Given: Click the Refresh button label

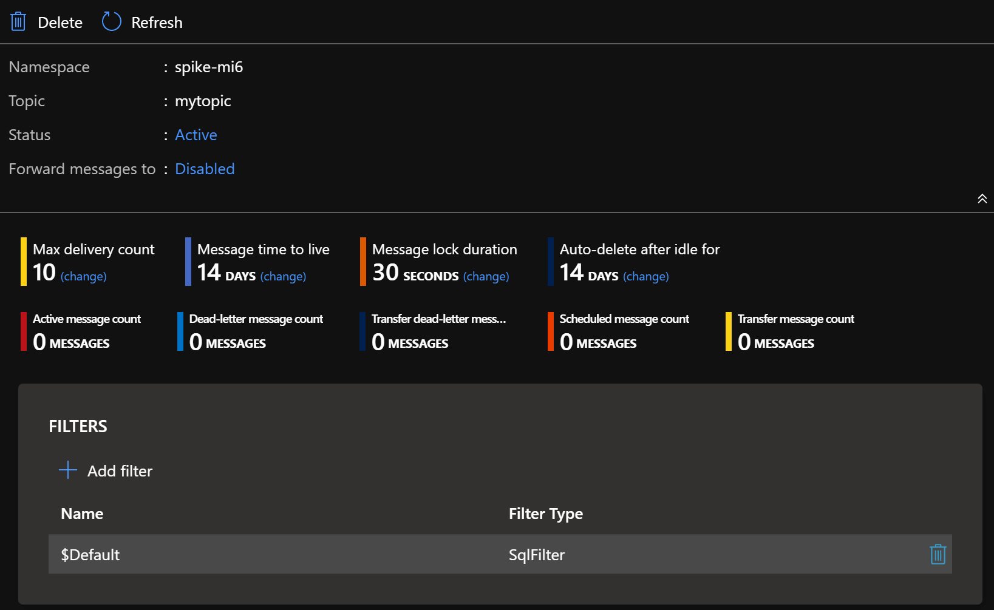Looking at the screenshot, I should (x=157, y=22).
